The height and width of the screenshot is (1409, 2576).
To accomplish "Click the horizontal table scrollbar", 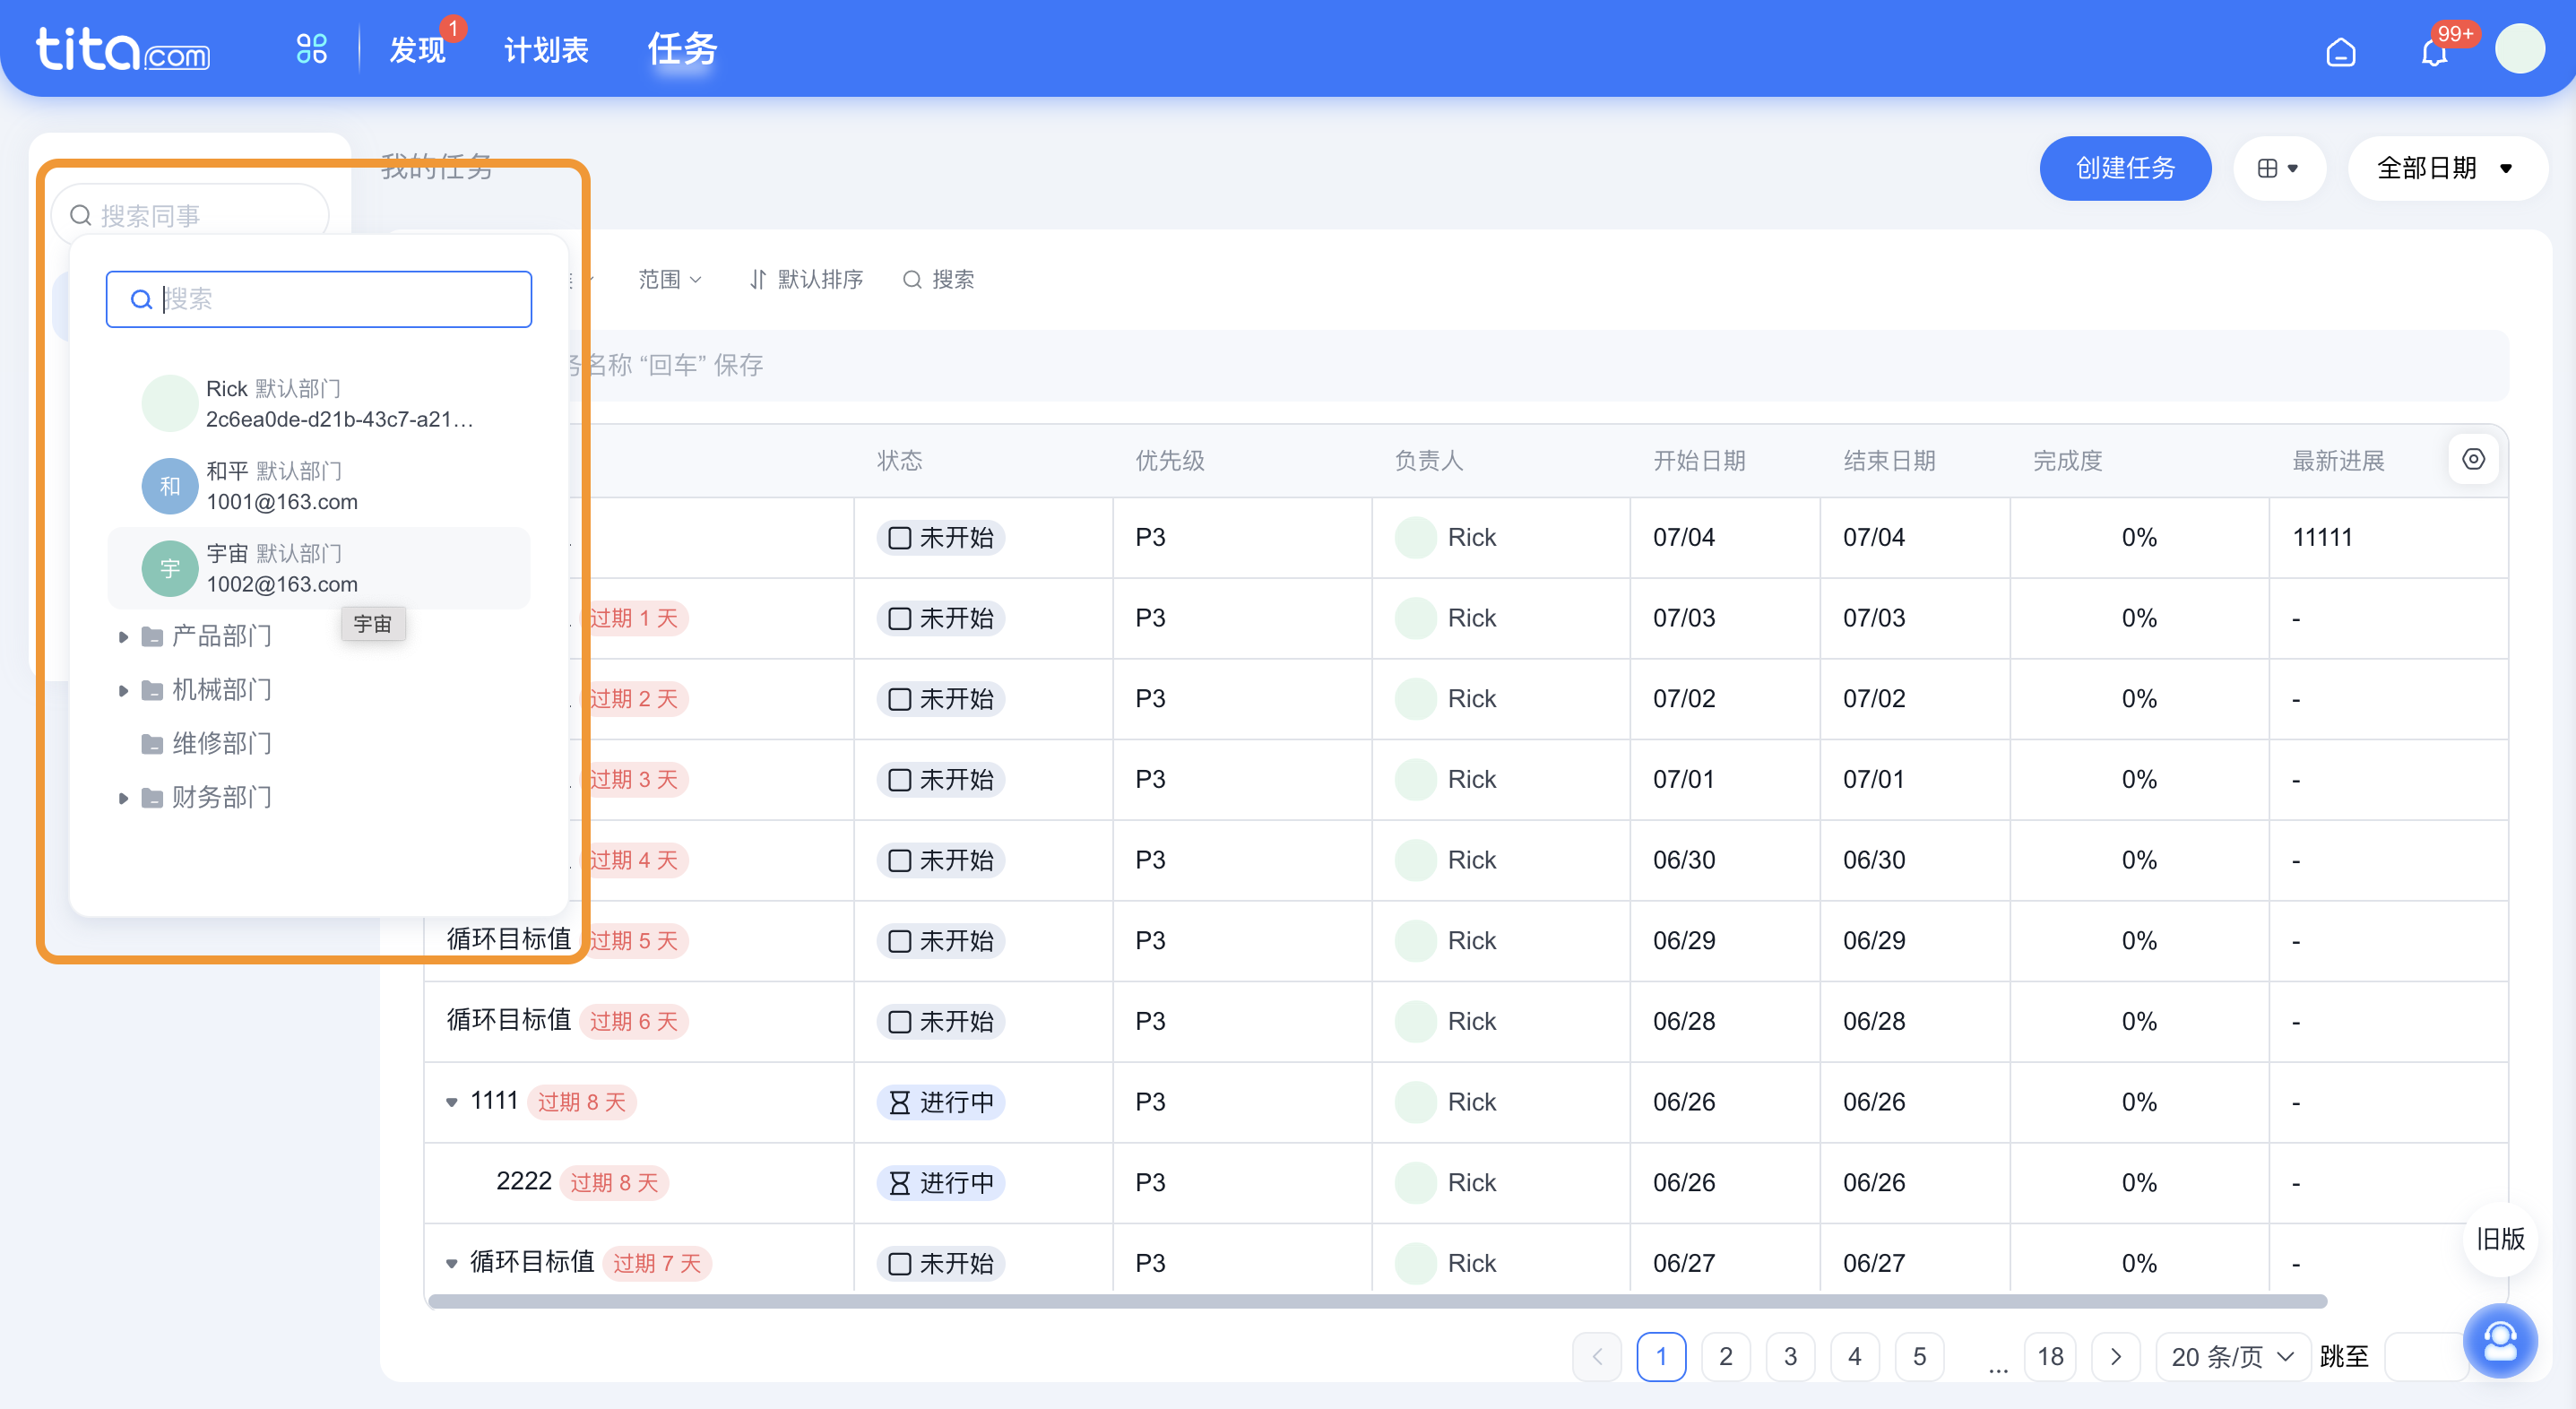I will pyautogui.click(x=1377, y=1301).
